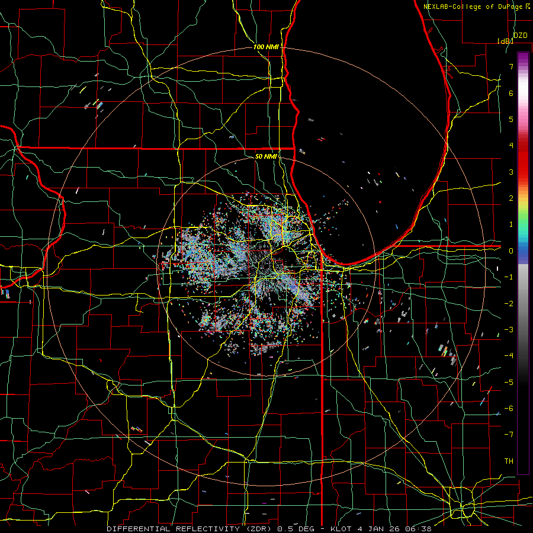Select the -5 dB scale label
The height and width of the screenshot is (533, 533).
(x=509, y=383)
